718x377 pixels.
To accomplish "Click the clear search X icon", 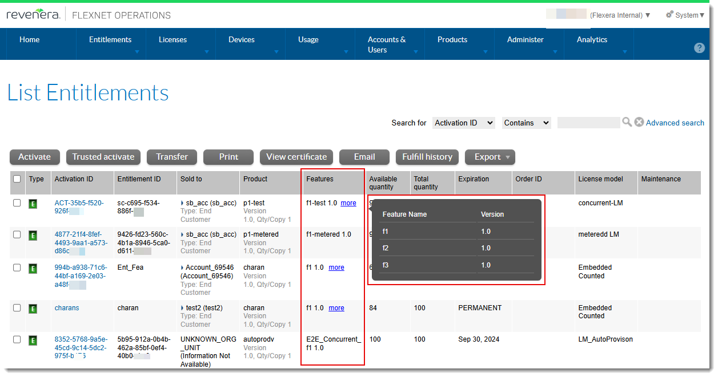I will tap(639, 122).
